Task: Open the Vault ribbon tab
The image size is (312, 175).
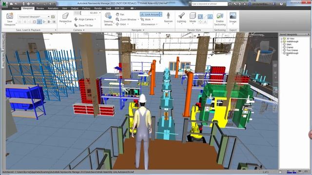Action: [x=108, y=8]
